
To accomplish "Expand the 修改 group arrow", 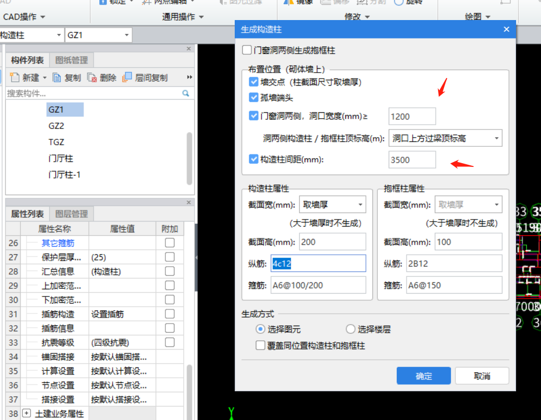I will click(367, 17).
